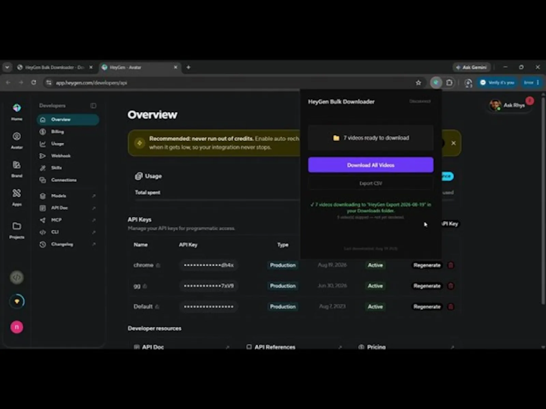Click the page vertical scrollbar
The width and height of the screenshot is (546, 409).
(x=543, y=201)
